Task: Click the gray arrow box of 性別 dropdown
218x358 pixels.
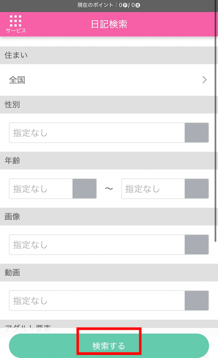Action: [197, 133]
